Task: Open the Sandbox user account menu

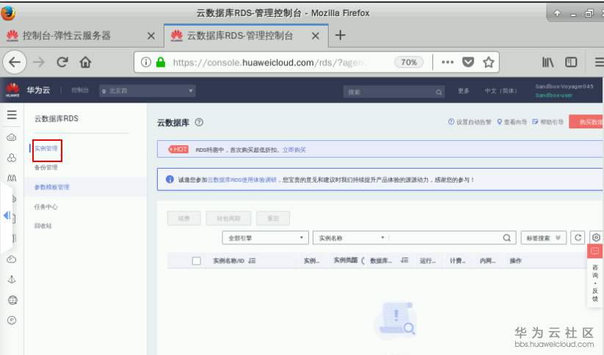Action: pos(564,90)
